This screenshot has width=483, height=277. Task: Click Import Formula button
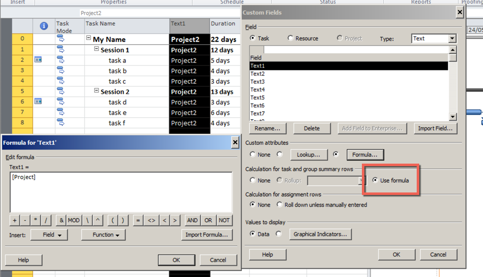207,235
